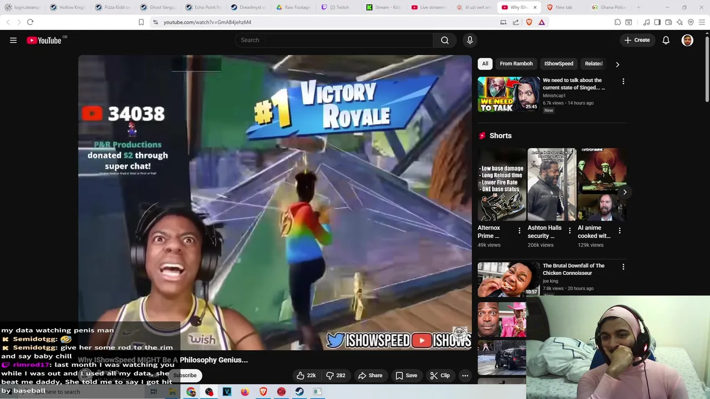The width and height of the screenshot is (710, 399).
Task: Open the Brave wallet icon
Action: (x=668, y=22)
